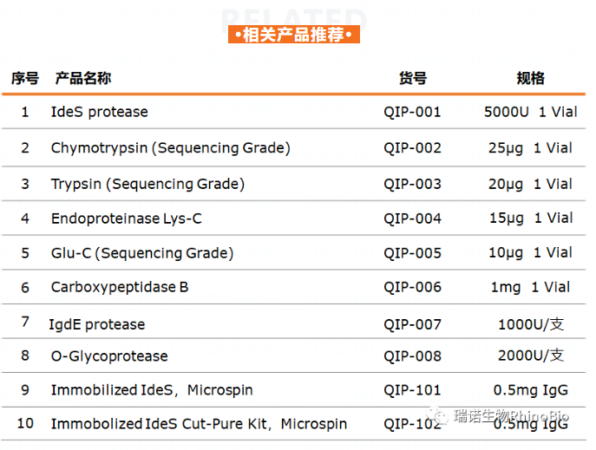Click Immobolized IdeS Cut-Pure Kit entry
Image resolution: width=596 pixels, height=450 pixels.
click(x=199, y=424)
